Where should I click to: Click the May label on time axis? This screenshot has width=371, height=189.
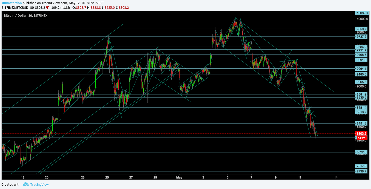(179, 177)
